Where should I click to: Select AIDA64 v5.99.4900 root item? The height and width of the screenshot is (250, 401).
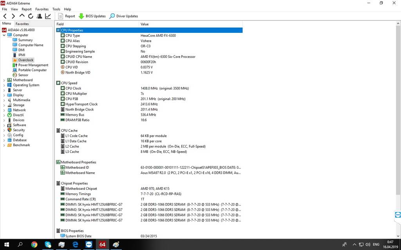click(18, 30)
